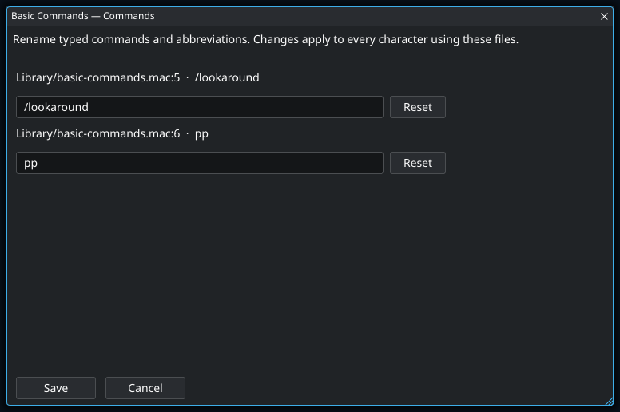The width and height of the screenshot is (620, 412).
Task: Select the 'Library/basic-commands.mac:6 · pp' label
Action: click(112, 133)
